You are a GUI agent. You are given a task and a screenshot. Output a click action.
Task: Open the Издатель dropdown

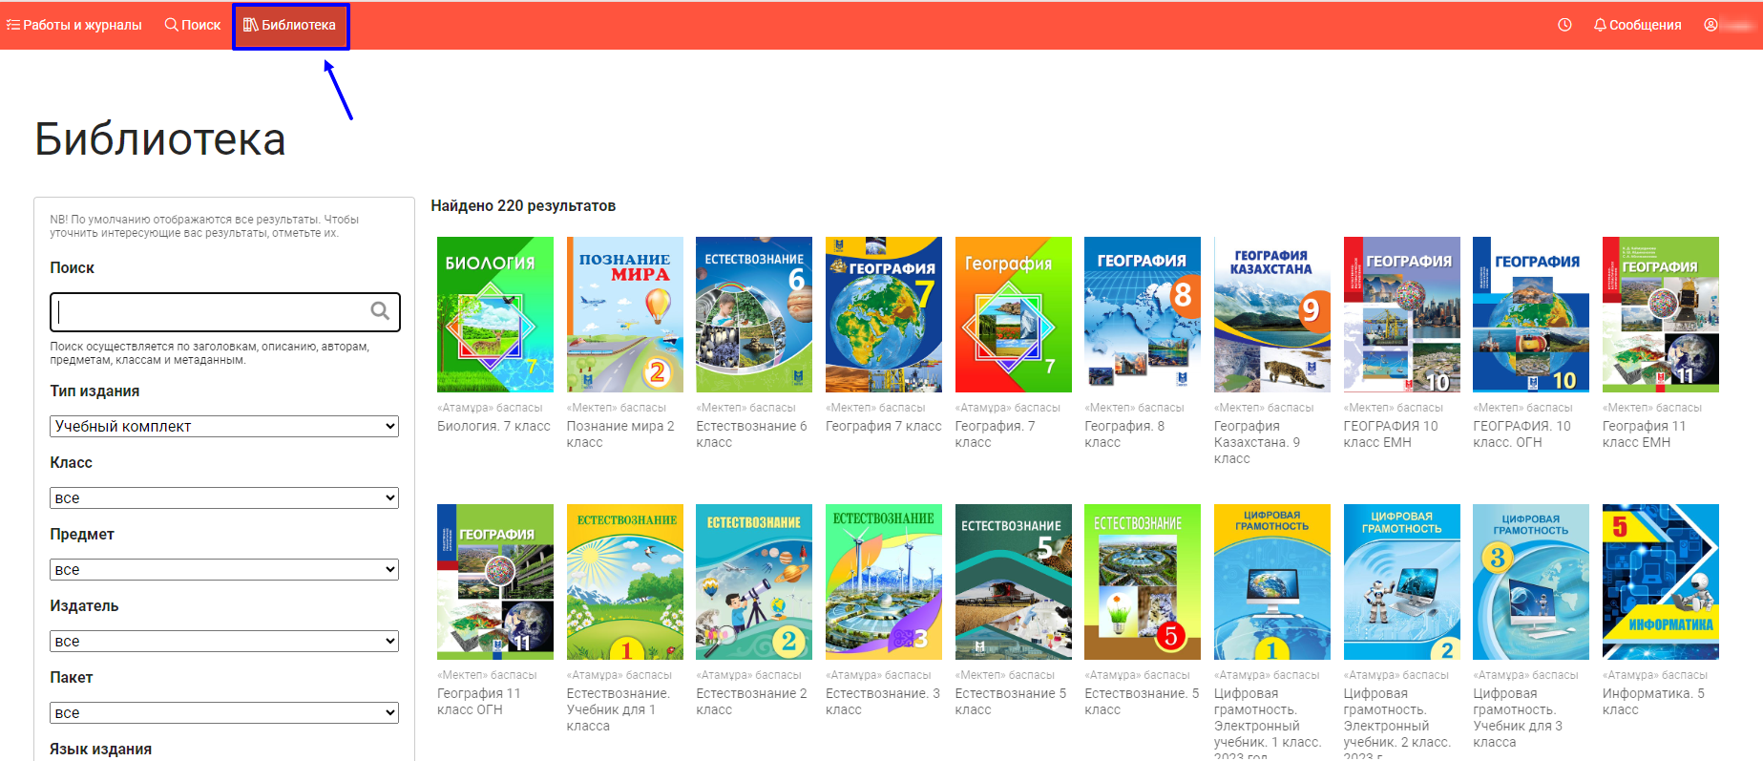[224, 641]
